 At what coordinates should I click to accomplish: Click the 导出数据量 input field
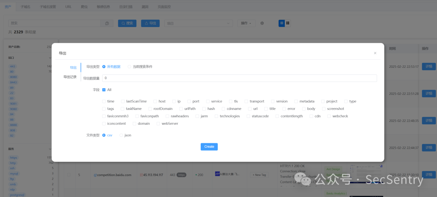point(240,78)
